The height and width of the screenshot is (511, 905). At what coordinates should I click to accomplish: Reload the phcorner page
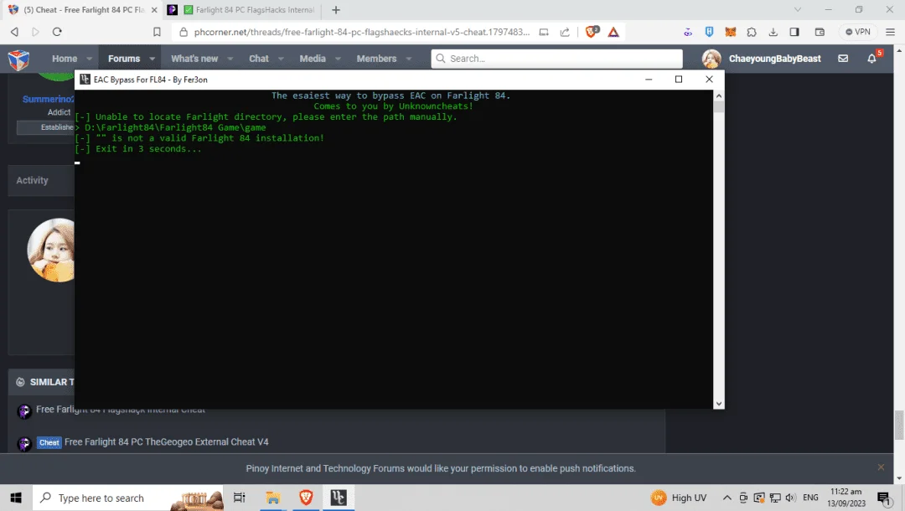pos(57,32)
